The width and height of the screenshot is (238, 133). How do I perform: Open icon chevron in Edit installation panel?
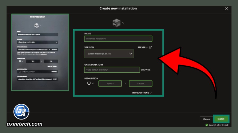(41, 26)
